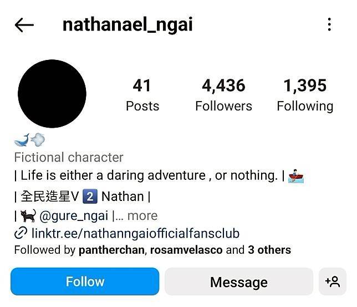357x307 pixels.
Task: Tap the add-person suggestions icon button
Action: point(333,281)
